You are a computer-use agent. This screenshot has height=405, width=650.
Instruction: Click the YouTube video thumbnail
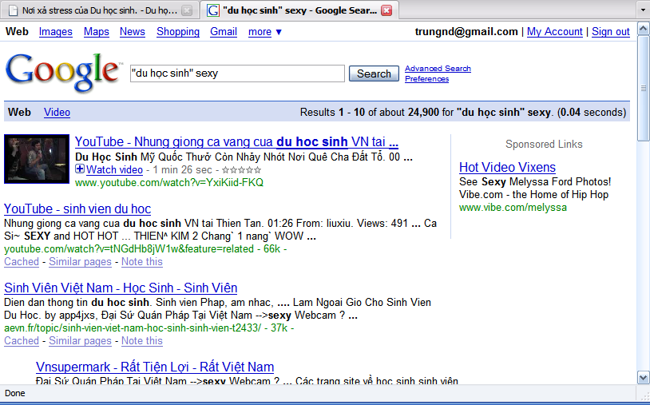point(37,159)
